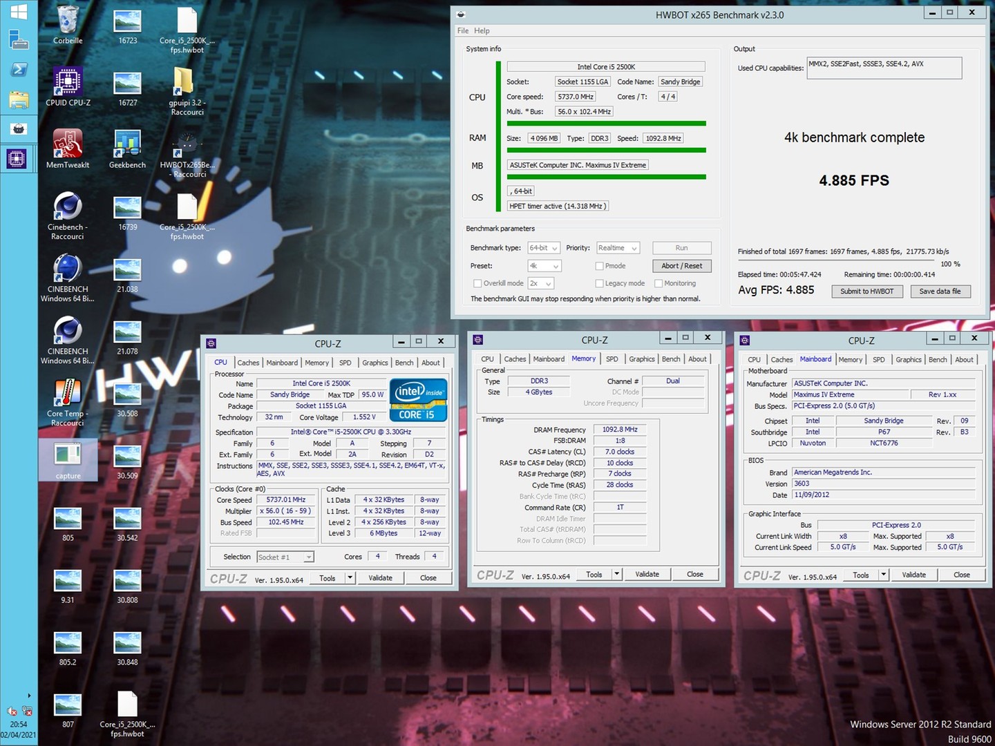This screenshot has width=995, height=746.
Task: Click the Intel Core i5 logo in CPU-Z
Action: click(x=419, y=400)
